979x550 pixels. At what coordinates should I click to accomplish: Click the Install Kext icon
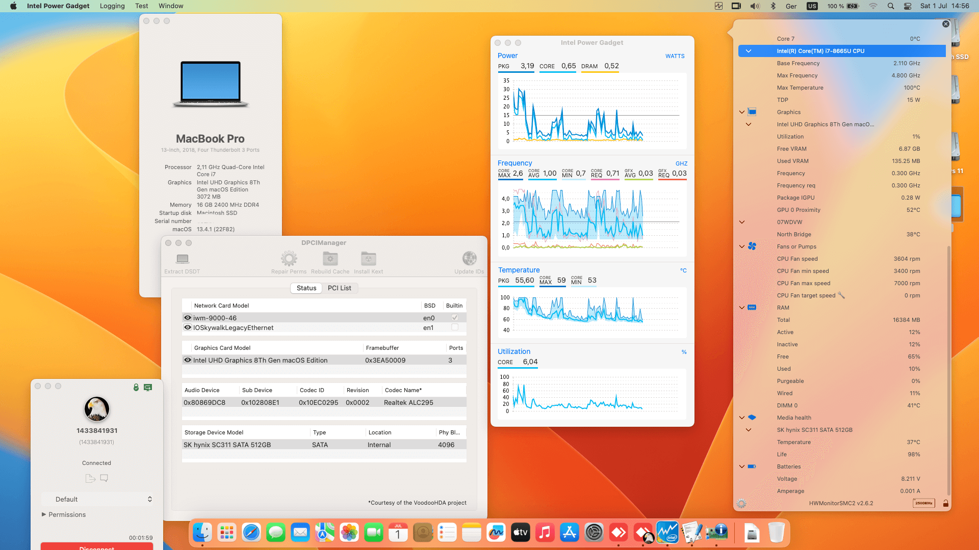click(368, 259)
